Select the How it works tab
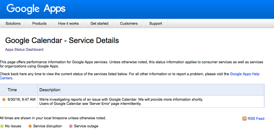This screenshot has height=137, width=274. 68,24
